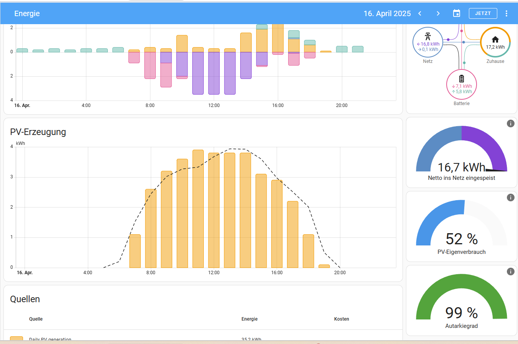Click the 5,8 kWh battery discharge value
The height and width of the screenshot is (344, 518).
[462, 92]
